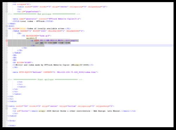176x130 pixels.
Task: Collapse the BODY tag fold marker
Action: coord(7,26)
